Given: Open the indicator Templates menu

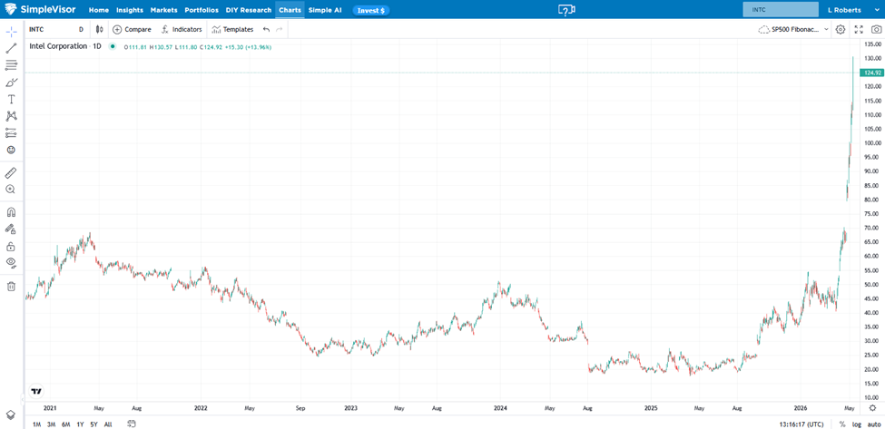Looking at the screenshot, I should (x=232, y=29).
